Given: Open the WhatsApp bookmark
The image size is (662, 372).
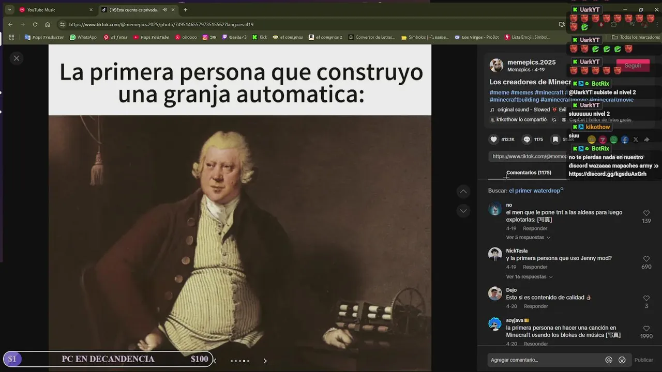Looking at the screenshot, I should coord(83,37).
